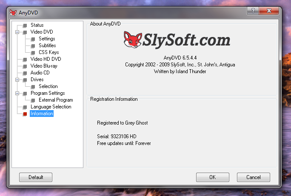Open Video DVD Settings page

pyautogui.click(x=47, y=39)
